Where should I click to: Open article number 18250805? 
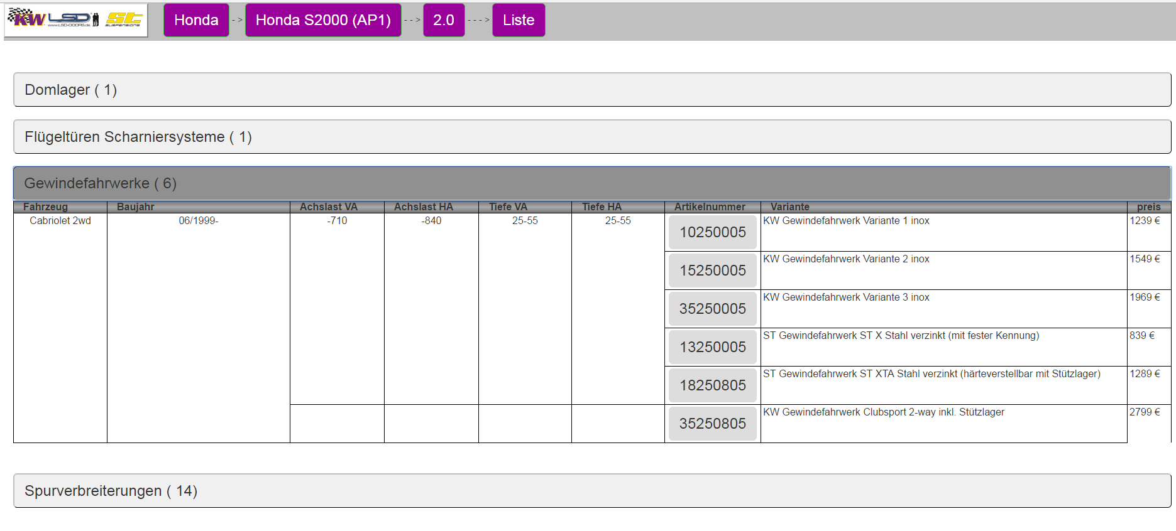pos(712,385)
